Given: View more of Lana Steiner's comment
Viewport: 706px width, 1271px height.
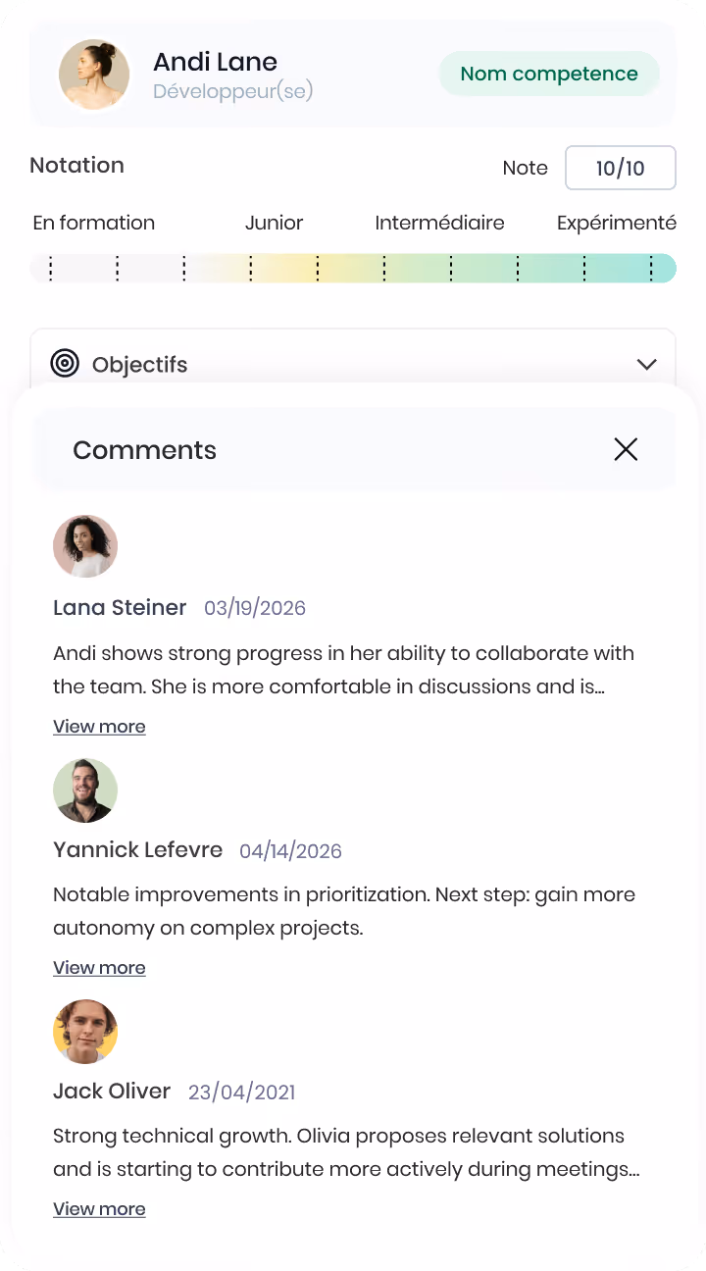Looking at the screenshot, I should (x=99, y=727).
